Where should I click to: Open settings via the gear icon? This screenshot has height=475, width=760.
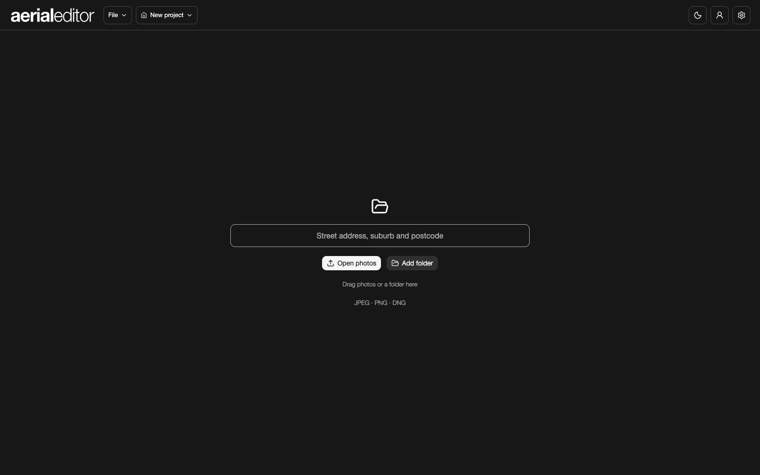tap(741, 15)
